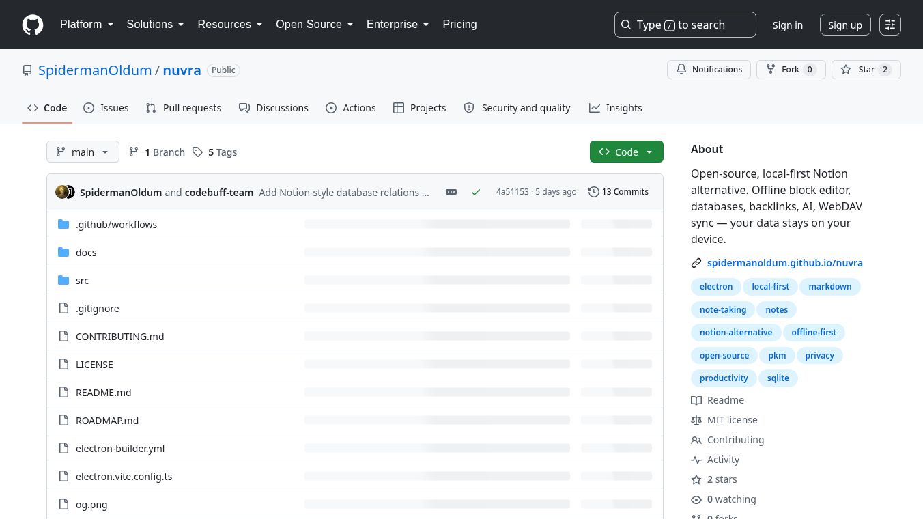The image size is (923, 519).
Task: Switch to the Issues tab
Action: [106, 108]
